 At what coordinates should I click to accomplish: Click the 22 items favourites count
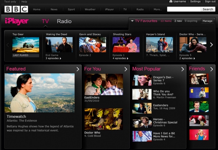166,21
